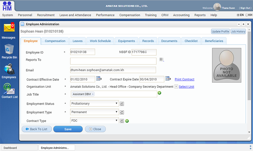The image size is (253, 151).
Task: Click the Employee Administration document icon
Action: coord(23,24)
